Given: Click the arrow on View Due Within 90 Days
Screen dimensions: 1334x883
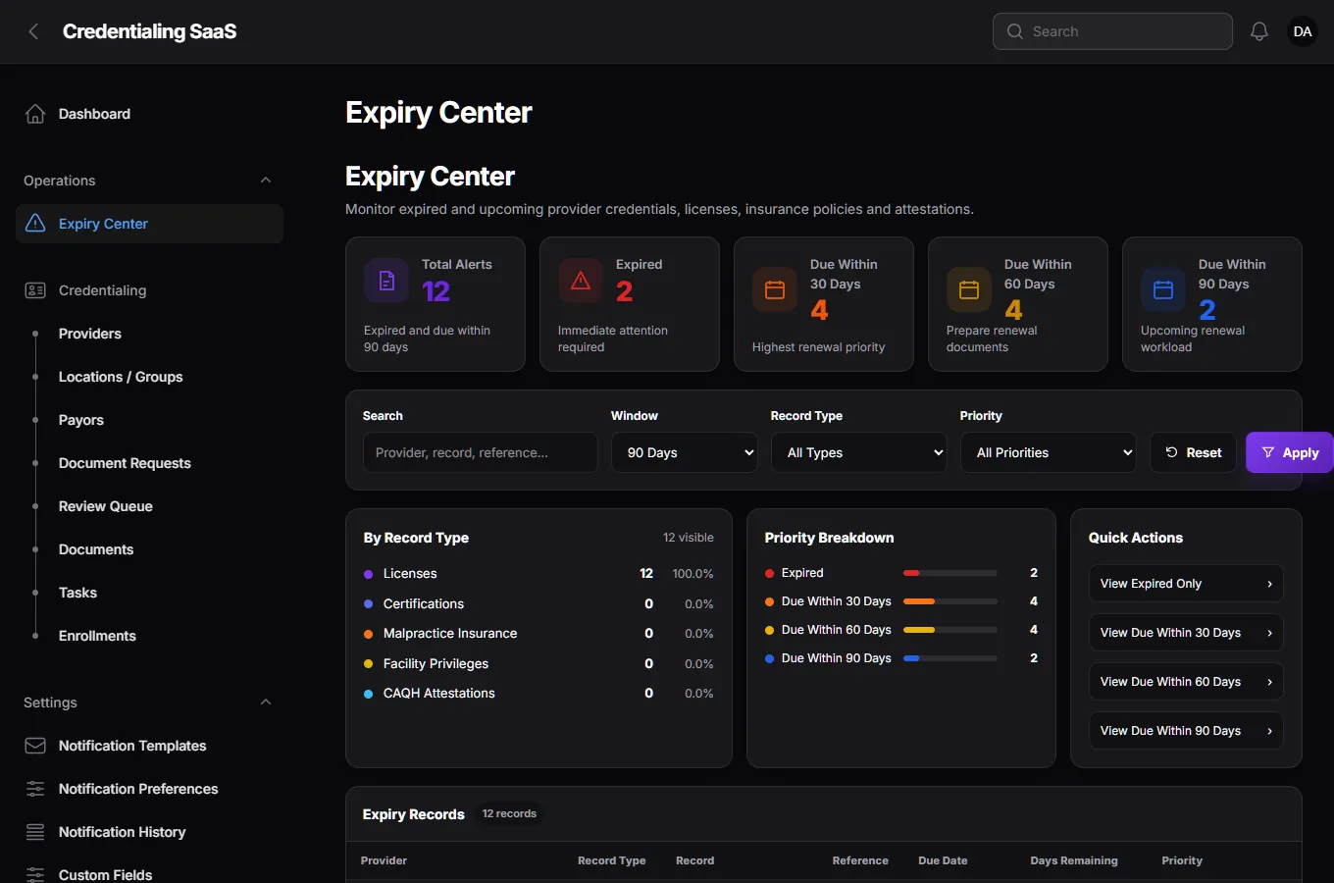Looking at the screenshot, I should point(1269,731).
